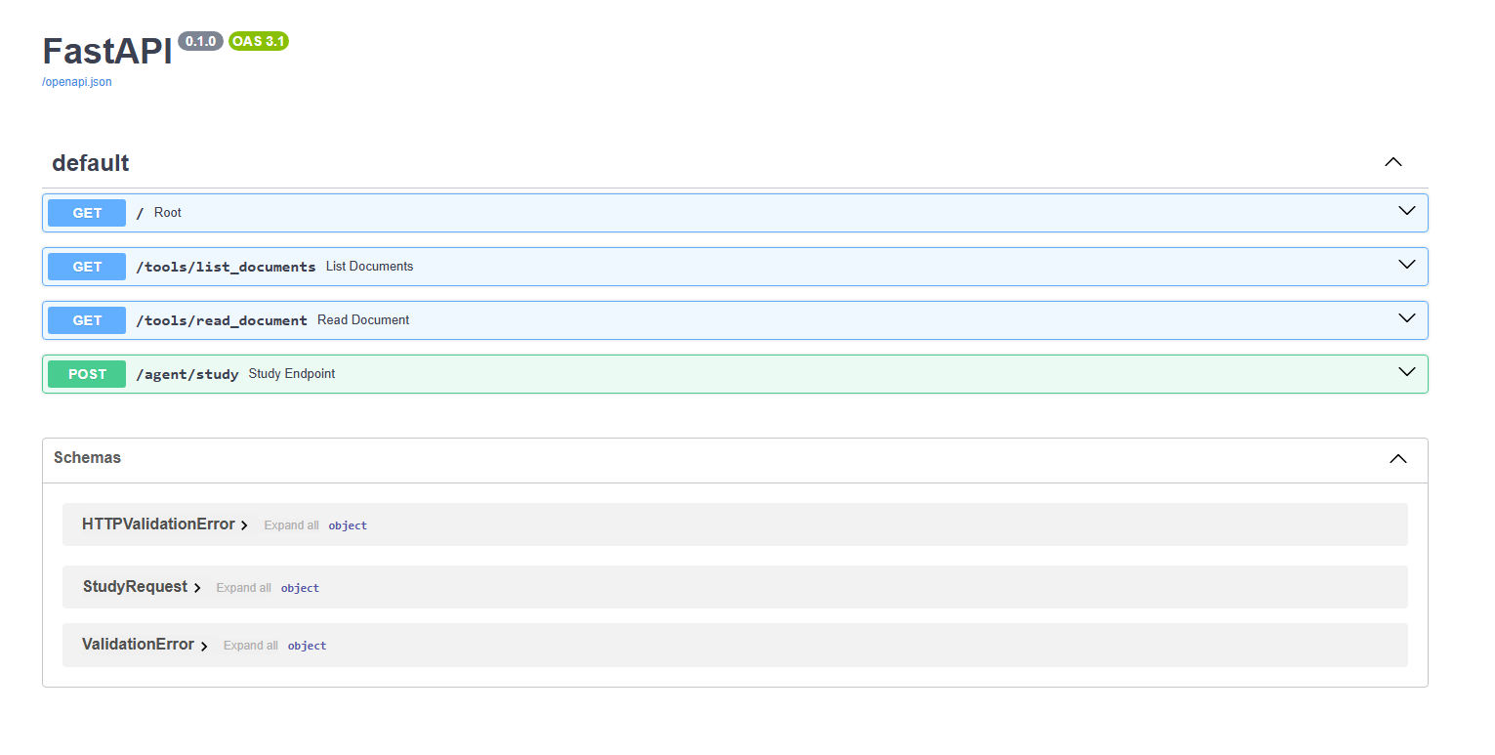Open the /tools/read_document endpoint path

coord(222,320)
